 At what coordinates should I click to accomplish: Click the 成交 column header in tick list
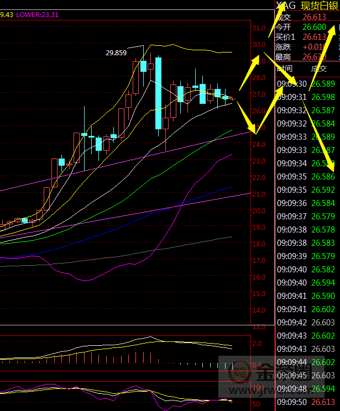point(319,69)
